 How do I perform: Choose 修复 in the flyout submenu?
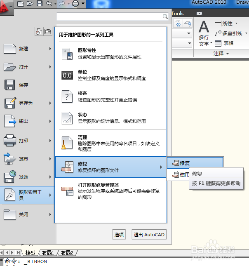195,163
